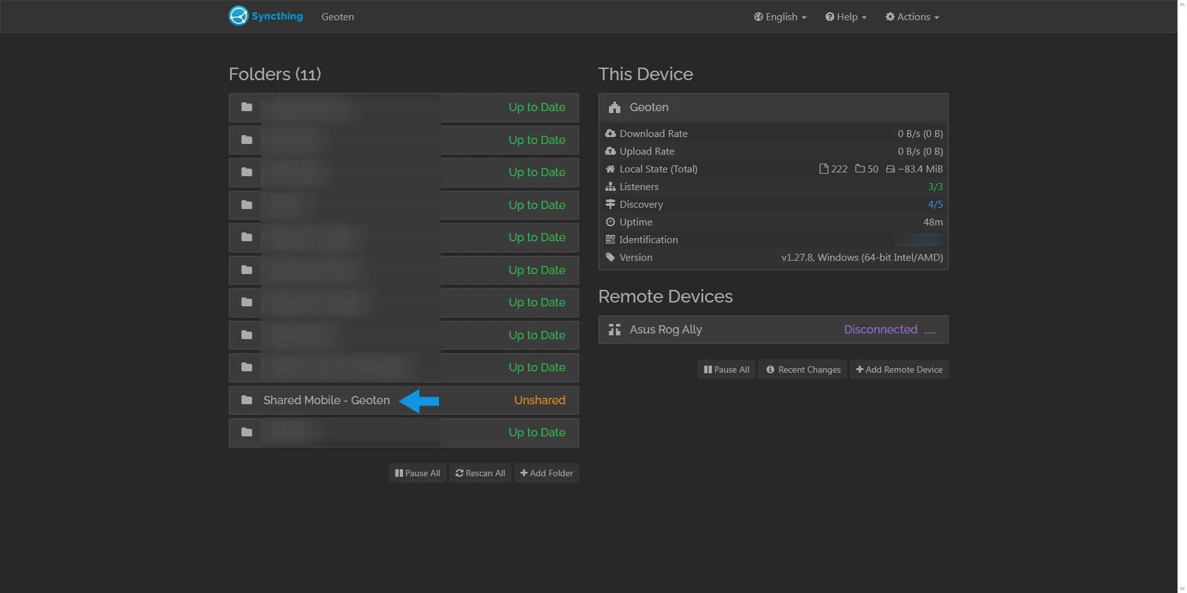
Task: Click the Rescan All button
Action: coord(479,472)
